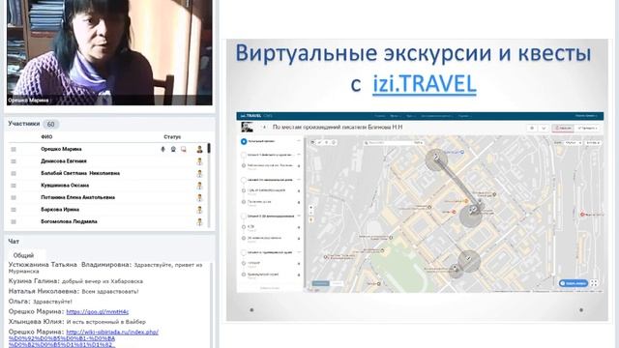Click the gray handle icon beside Орешко Марина
The width and height of the screenshot is (619, 348).
[14, 149]
